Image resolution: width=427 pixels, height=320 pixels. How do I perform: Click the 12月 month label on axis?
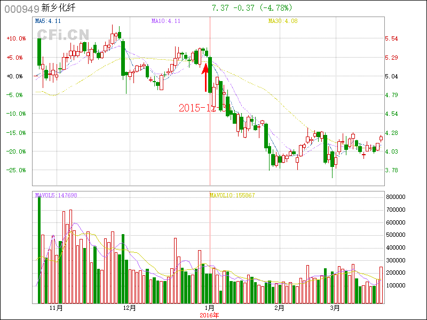coord(129,308)
